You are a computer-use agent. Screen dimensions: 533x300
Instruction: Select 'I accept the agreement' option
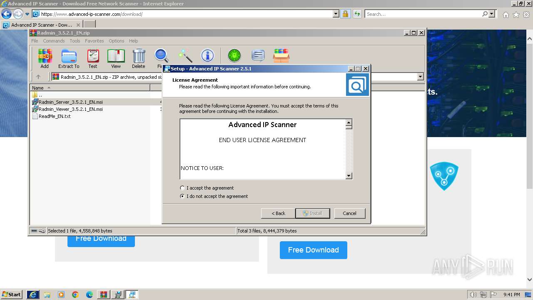point(207,188)
